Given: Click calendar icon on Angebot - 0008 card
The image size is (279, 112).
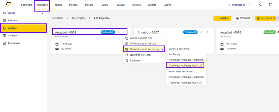Looking at the screenshot, I should 57,44.
